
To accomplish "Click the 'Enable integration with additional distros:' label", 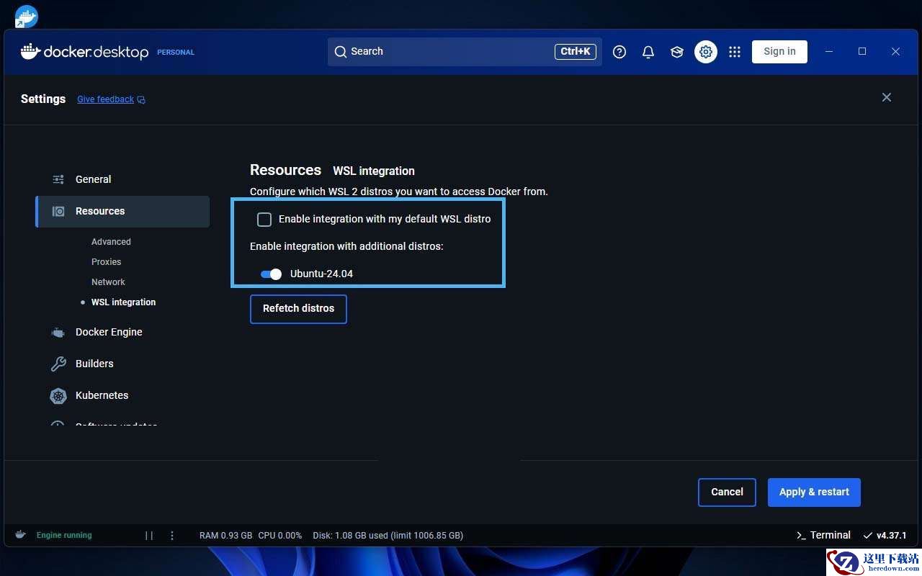I will (x=346, y=246).
